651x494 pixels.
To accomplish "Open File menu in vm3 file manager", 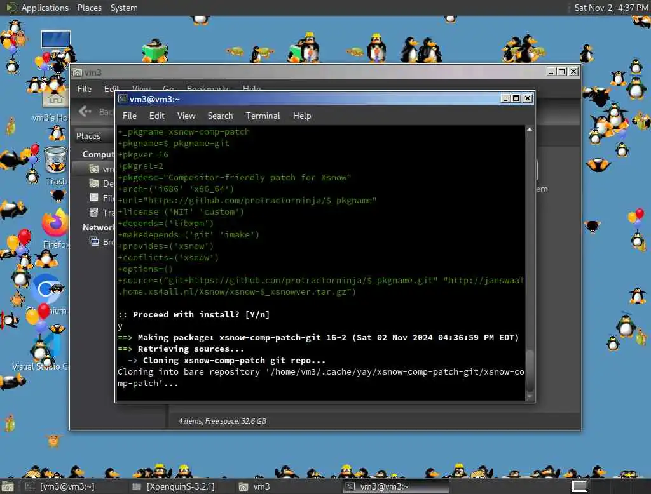I will click(85, 89).
